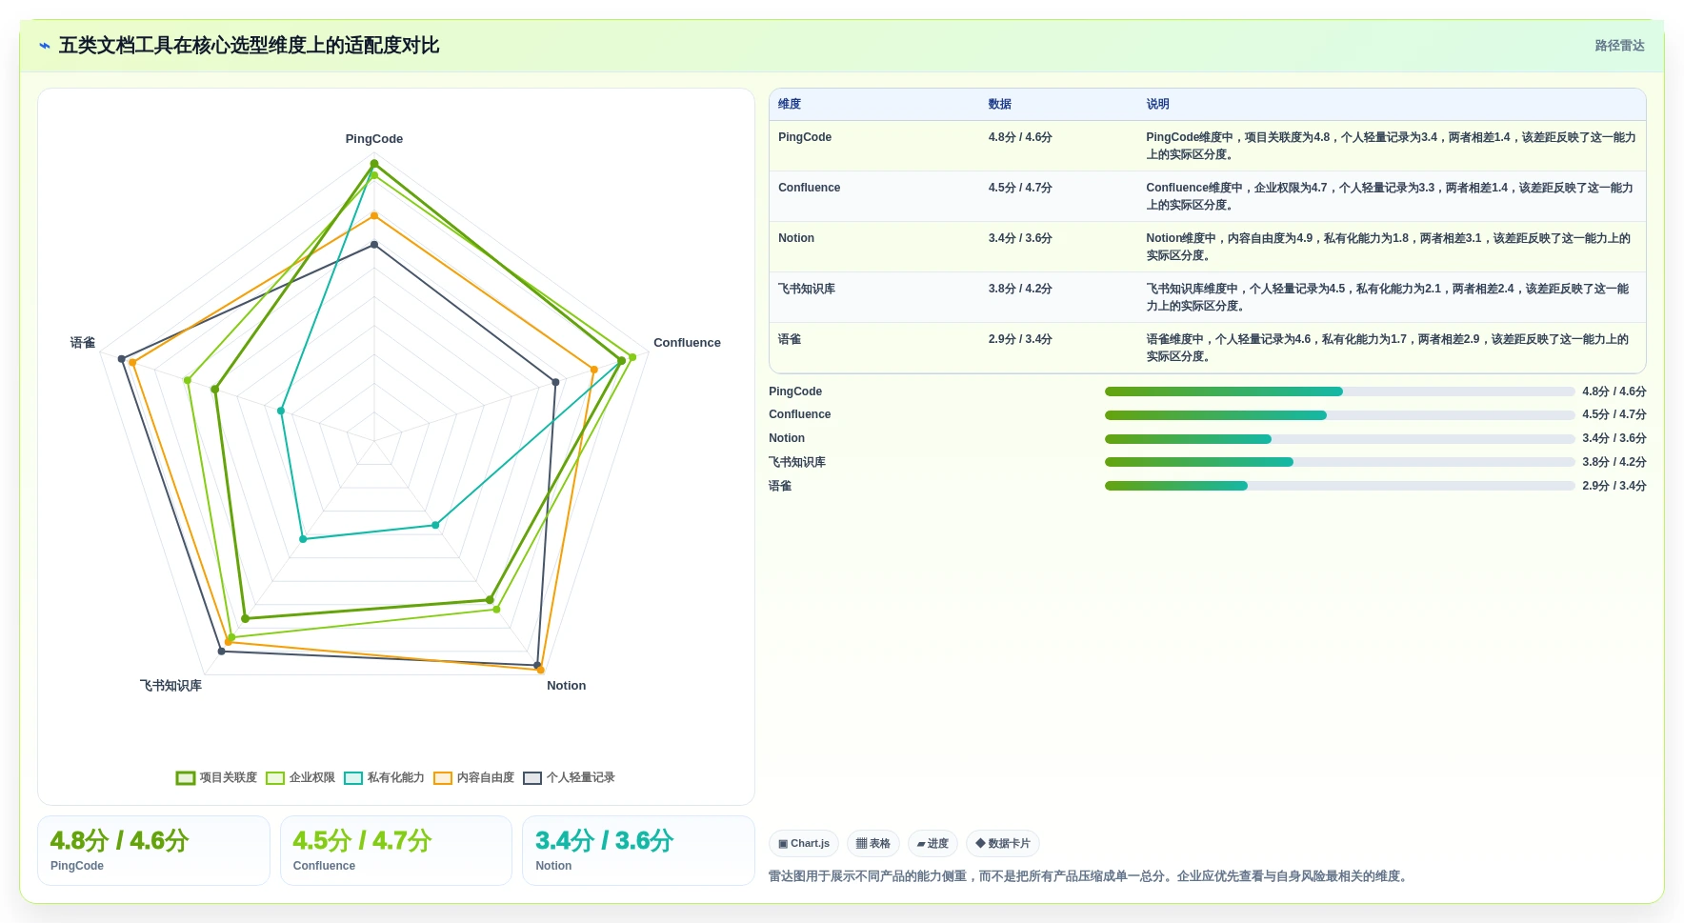Click table cell 4.8分 / 4.6分

[1020, 137]
